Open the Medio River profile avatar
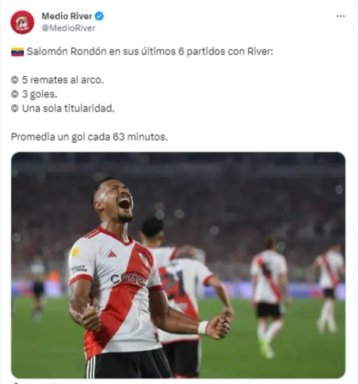This screenshot has height=384, width=358. (22, 22)
